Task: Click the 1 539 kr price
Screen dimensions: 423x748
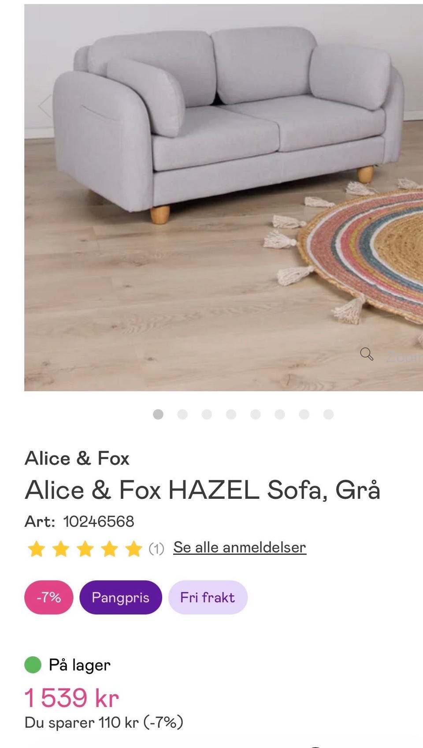Action: [x=72, y=698]
